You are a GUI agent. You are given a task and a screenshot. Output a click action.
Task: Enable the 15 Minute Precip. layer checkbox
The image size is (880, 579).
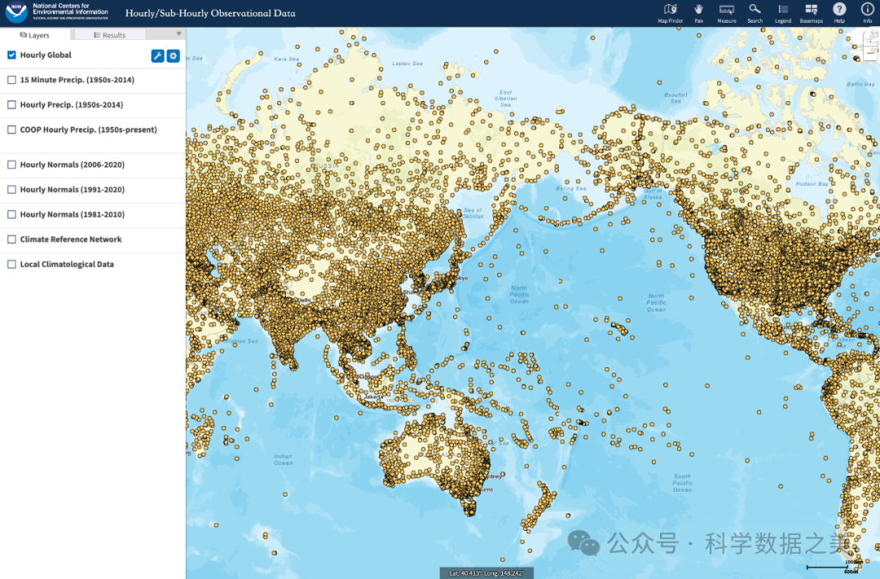pos(11,80)
